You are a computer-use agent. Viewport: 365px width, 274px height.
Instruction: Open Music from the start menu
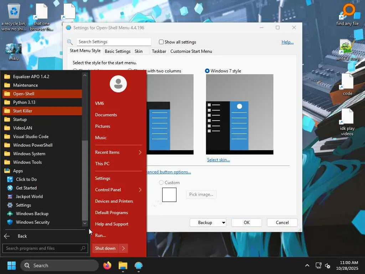point(118,138)
